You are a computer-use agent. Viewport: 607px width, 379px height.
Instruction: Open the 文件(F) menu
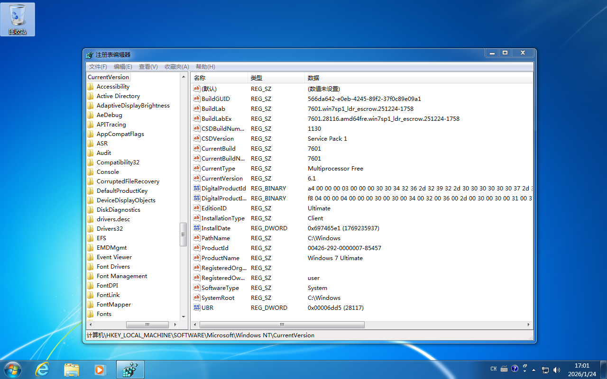98,67
